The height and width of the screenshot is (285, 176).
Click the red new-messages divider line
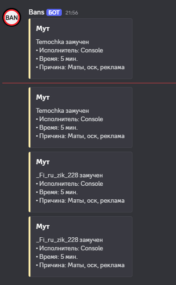click(x=89, y=83)
